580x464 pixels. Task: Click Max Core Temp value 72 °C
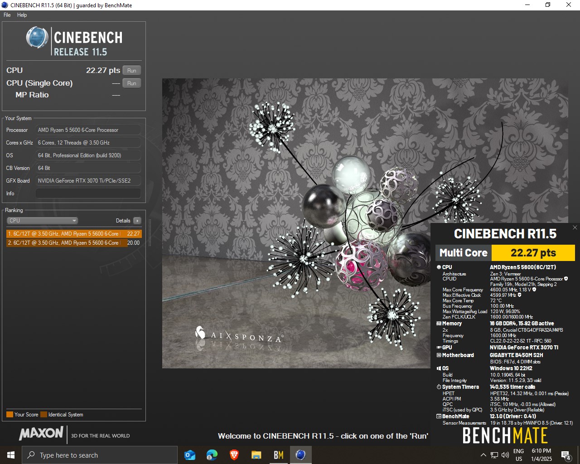(x=496, y=300)
